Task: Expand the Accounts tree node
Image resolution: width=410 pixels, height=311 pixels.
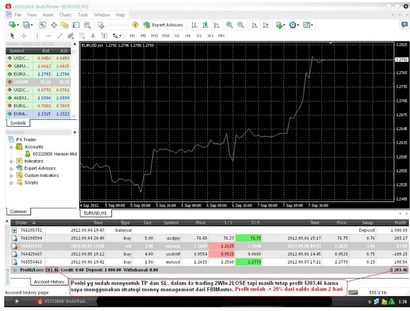Action: coord(11,147)
